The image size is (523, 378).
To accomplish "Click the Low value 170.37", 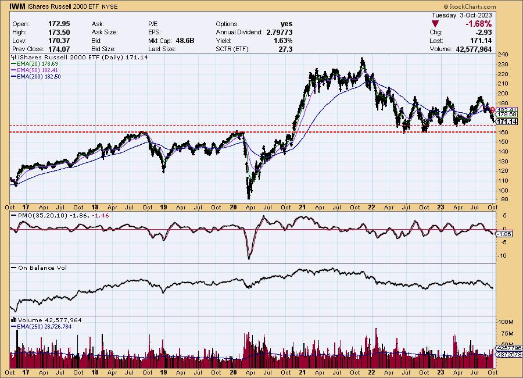I will pyautogui.click(x=59, y=41).
